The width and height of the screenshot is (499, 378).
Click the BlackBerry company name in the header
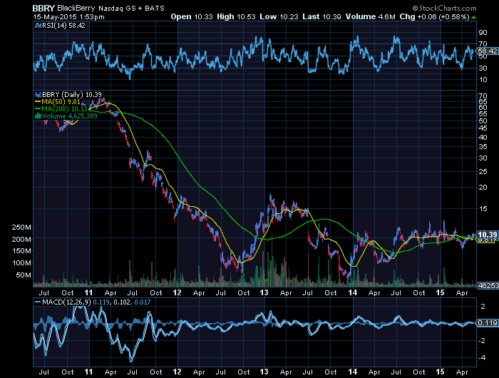(76, 9)
